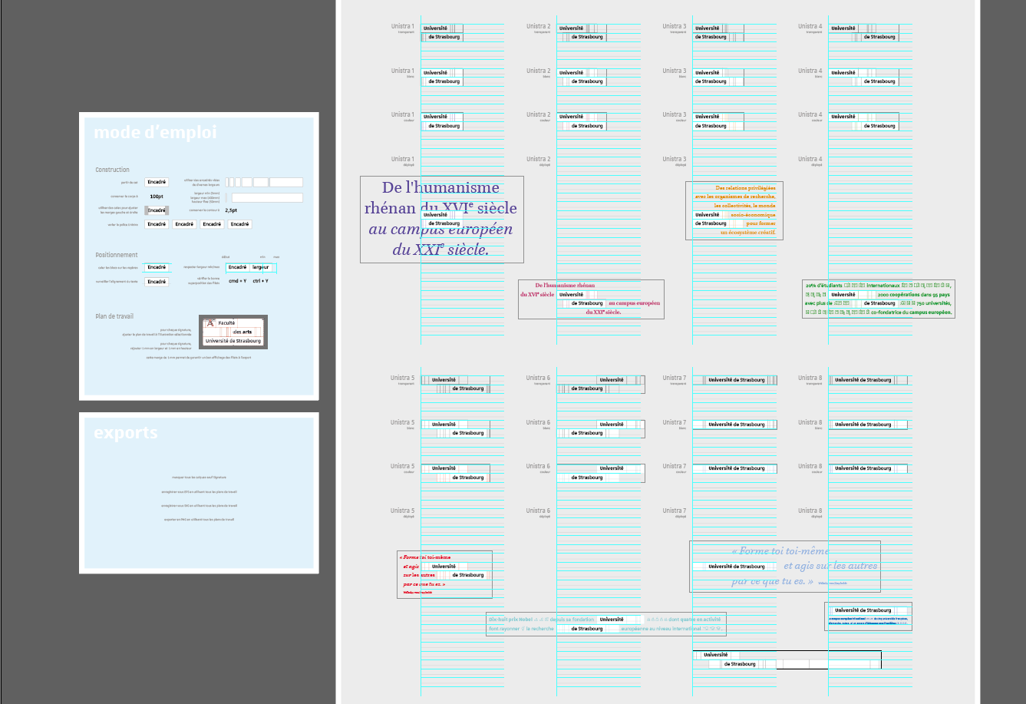Select the '2,5pt' contour value
This screenshot has height=704, width=1026.
coord(231,210)
